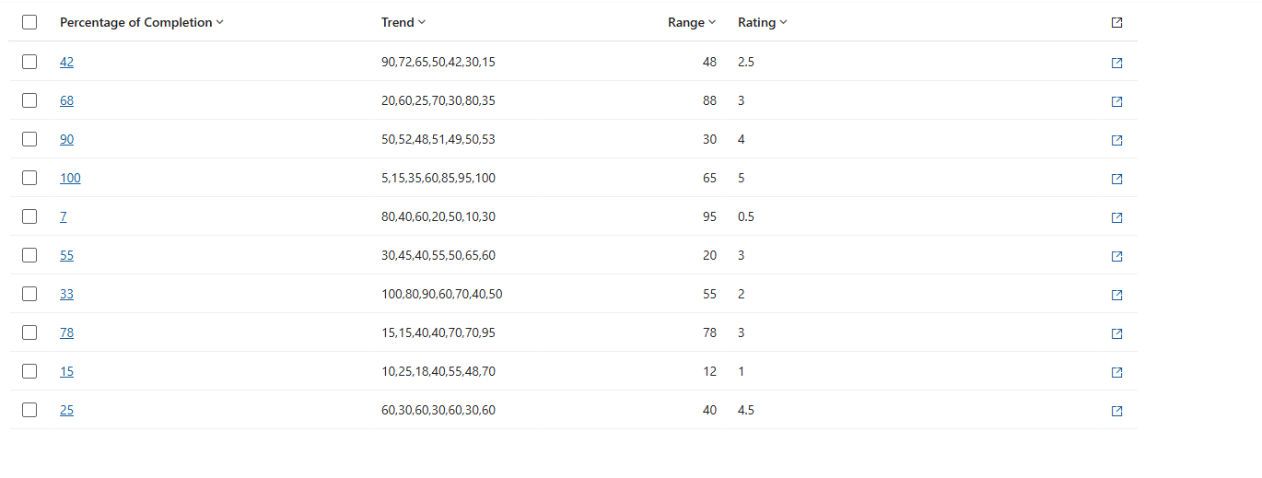Screen dimensions: 1262x478
Task: Open the record link labeled 100
Action: click(x=70, y=178)
